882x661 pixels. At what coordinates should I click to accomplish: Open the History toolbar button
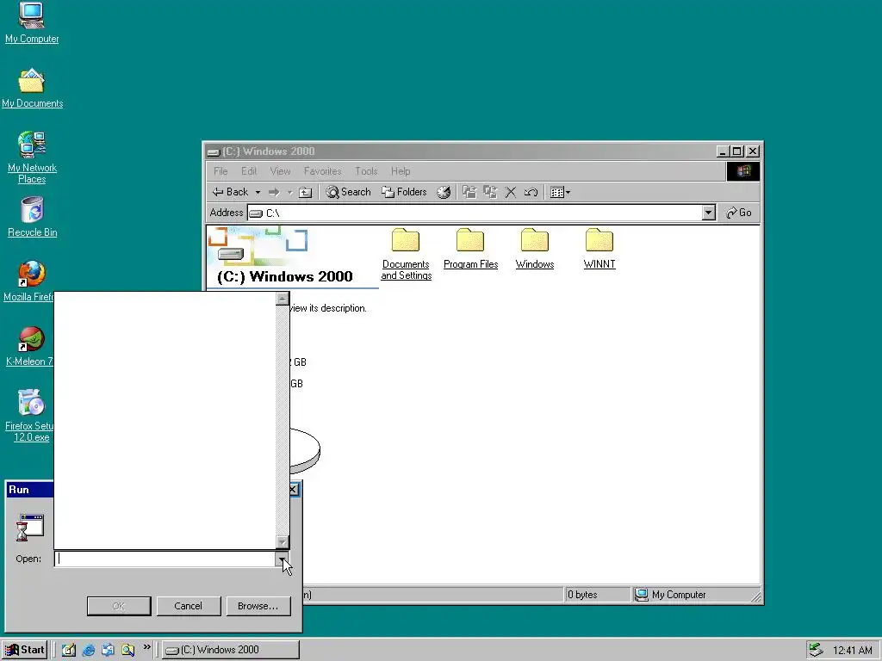(444, 192)
